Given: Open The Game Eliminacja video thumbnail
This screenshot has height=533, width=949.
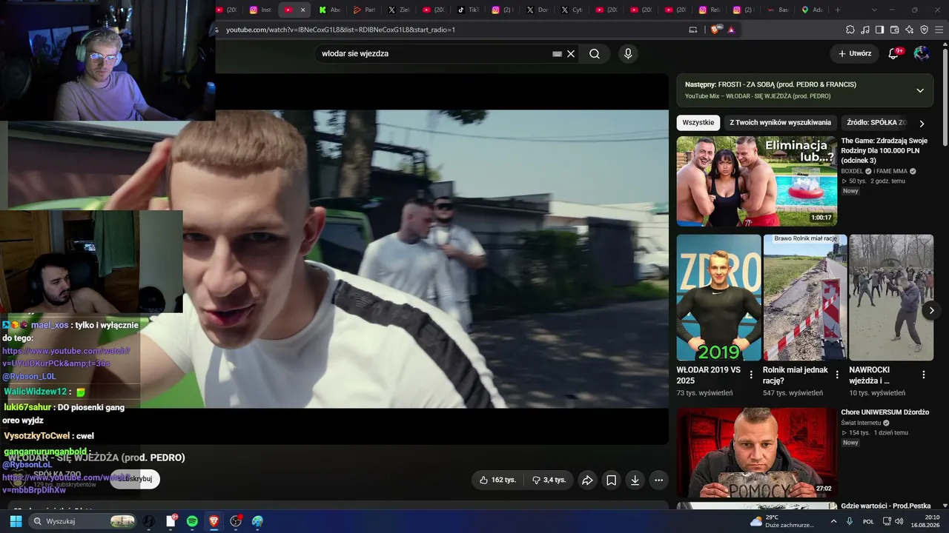Looking at the screenshot, I should (756, 181).
